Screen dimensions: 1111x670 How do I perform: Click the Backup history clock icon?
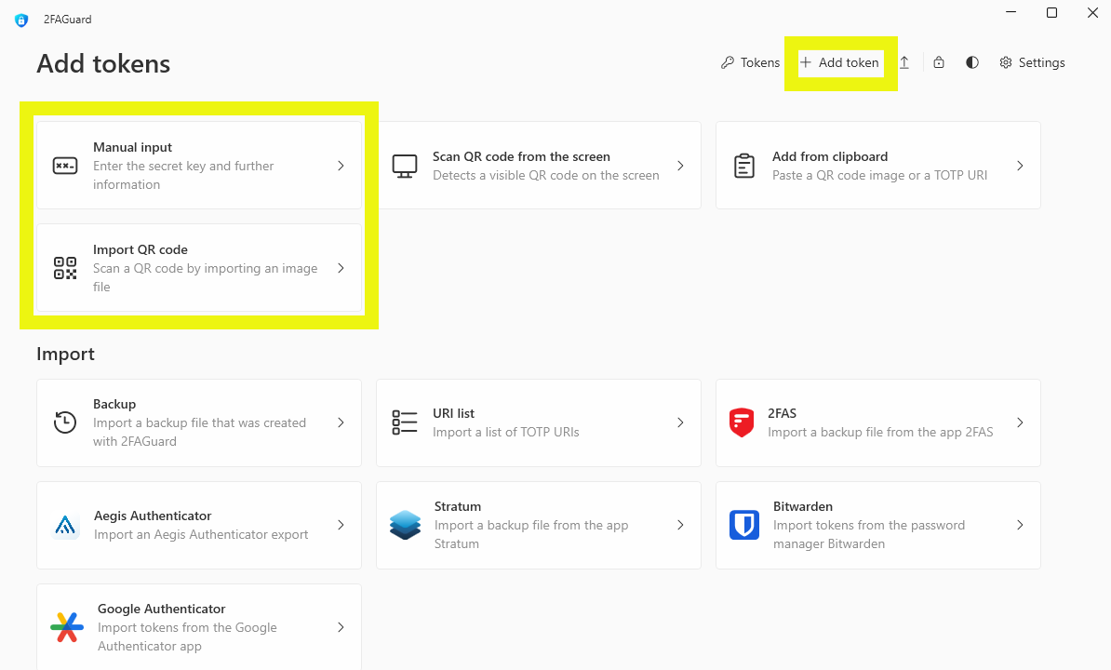65,422
